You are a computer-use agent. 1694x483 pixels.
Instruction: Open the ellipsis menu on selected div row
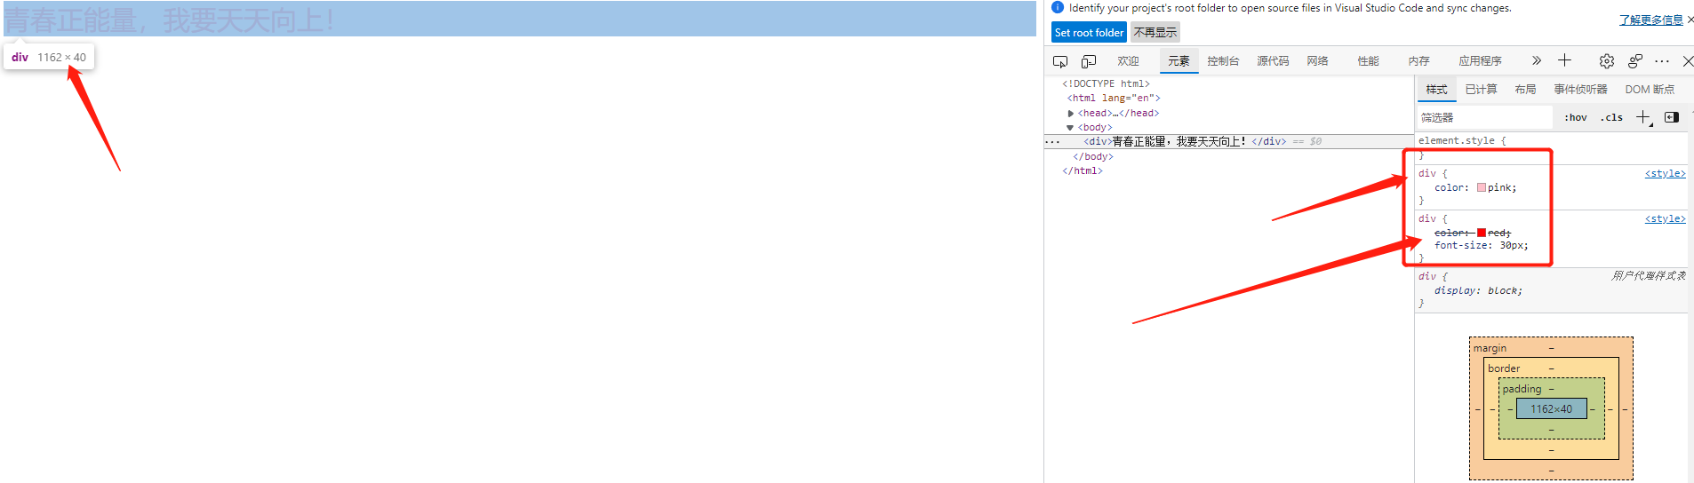(x=1052, y=142)
